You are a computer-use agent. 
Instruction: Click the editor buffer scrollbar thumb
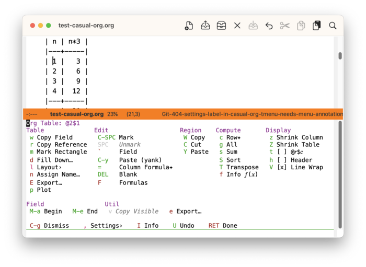point(340,56)
